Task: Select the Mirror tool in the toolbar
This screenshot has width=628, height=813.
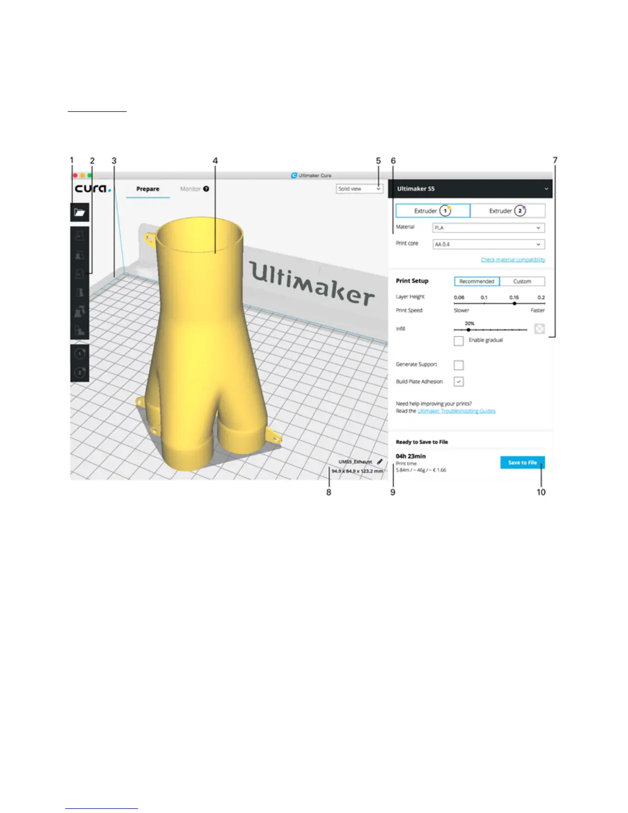Action: click(80, 293)
